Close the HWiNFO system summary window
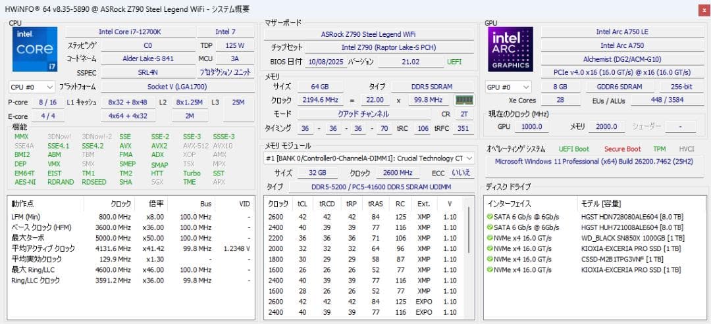Screen dimensions: 711x324 click(704, 10)
